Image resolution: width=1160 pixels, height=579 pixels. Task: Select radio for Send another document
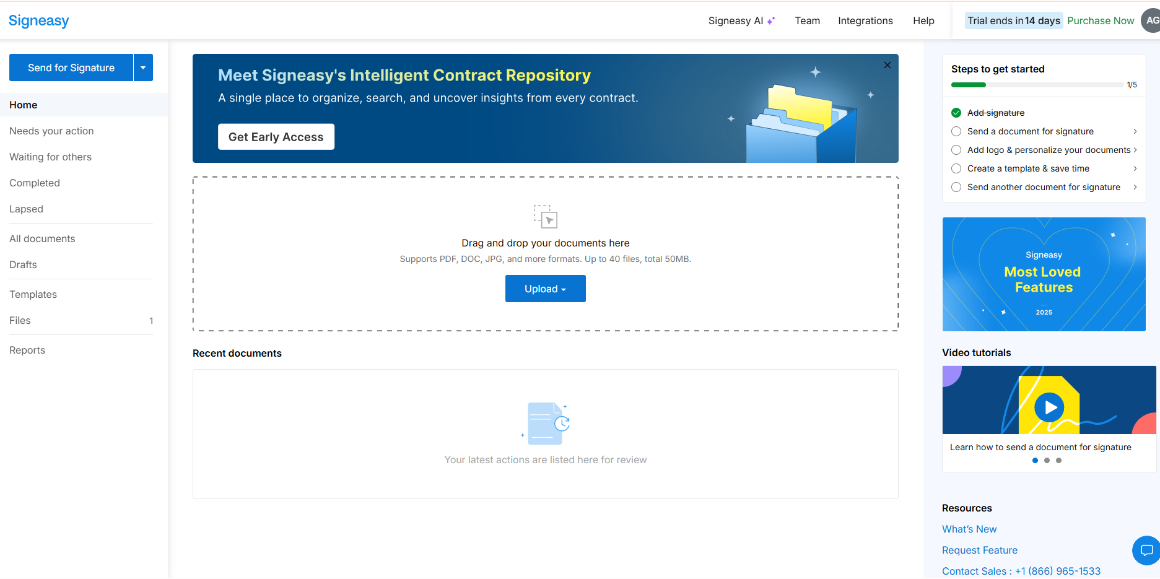pyautogui.click(x=956, y=187)
